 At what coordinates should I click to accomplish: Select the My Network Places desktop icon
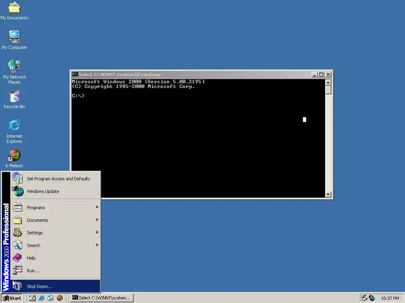(x=14, y=72)
